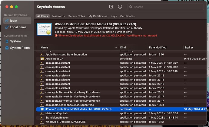Click Today, 18:12 date modified cell
209x127 pixels.
[156, 122]
